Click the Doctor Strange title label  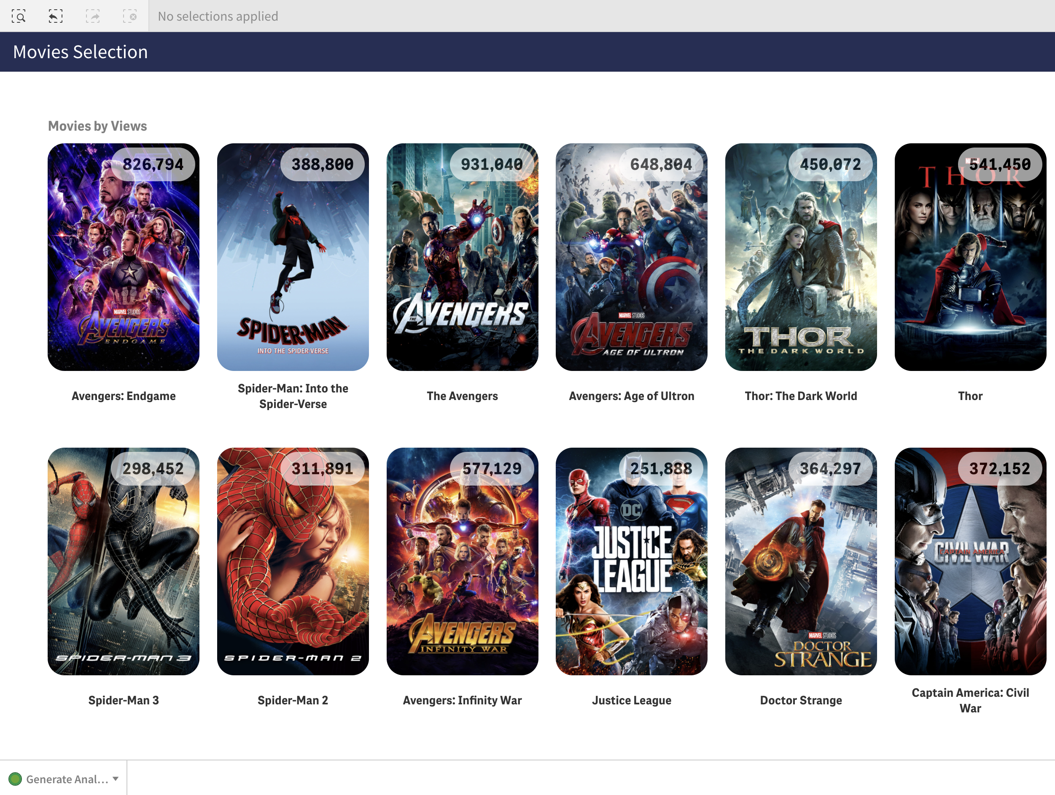pos(801,700)
